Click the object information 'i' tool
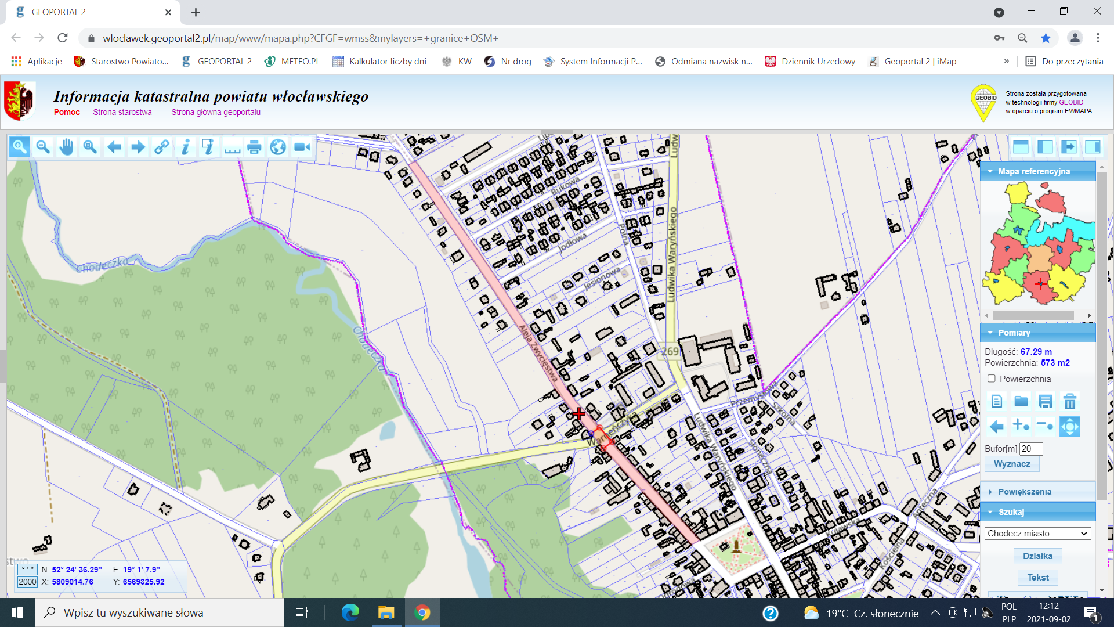 click(x=185, y=147)
